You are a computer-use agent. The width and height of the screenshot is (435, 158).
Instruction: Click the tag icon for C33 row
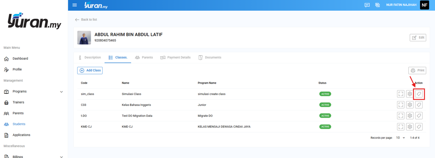pyautogui.click(x=419, y=105)
